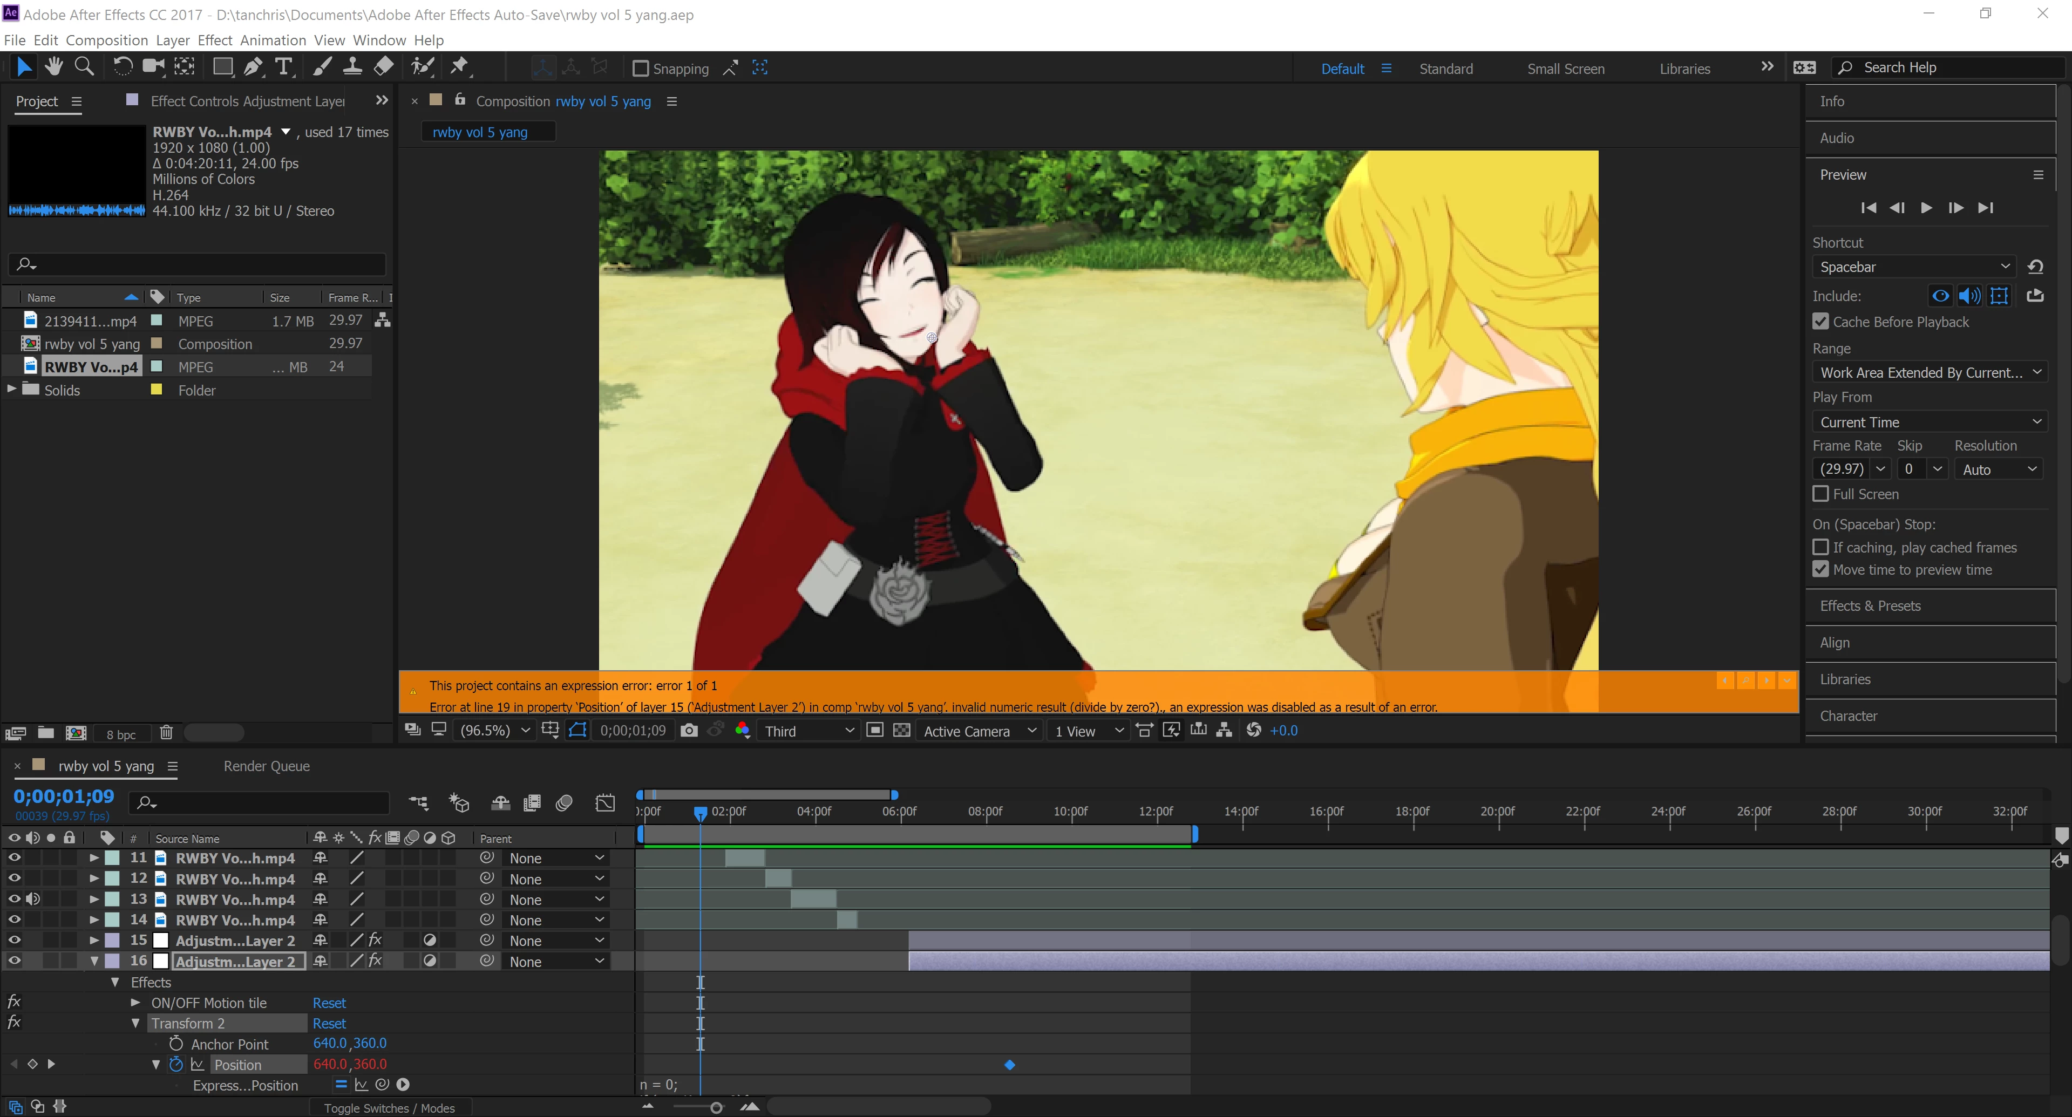Open the Composition menu
This screenshot has width=2072, height=1117.
click(106, 40)
